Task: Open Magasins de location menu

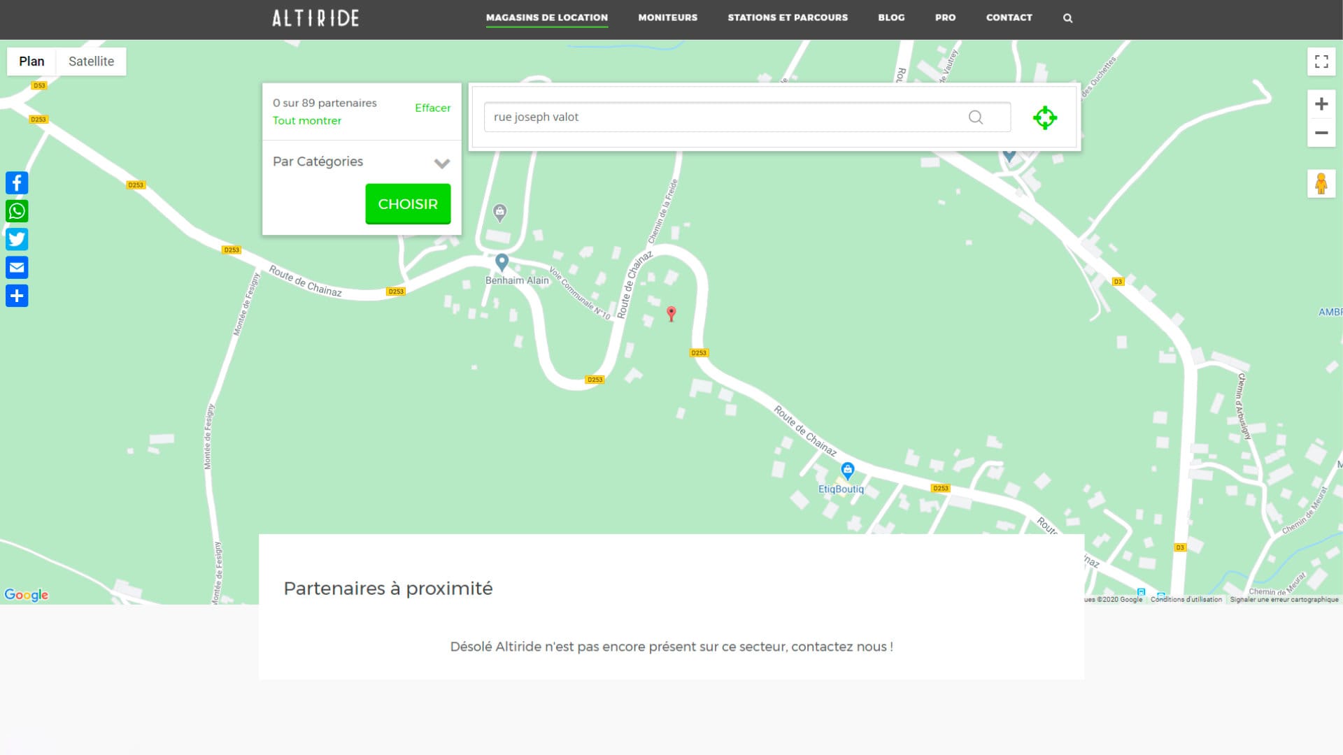Action: pos(547,17)
